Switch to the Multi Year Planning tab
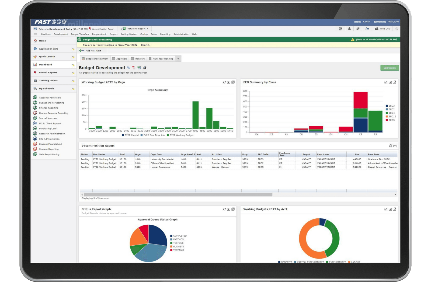Image resolution: width=431 pixels, height=282 pixels. tap(162, 59)
